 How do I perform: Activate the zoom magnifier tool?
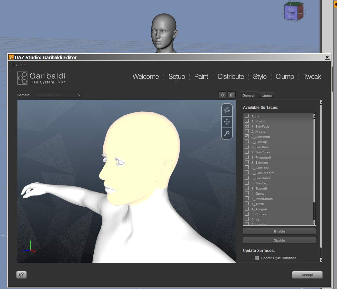pos(227,133)
